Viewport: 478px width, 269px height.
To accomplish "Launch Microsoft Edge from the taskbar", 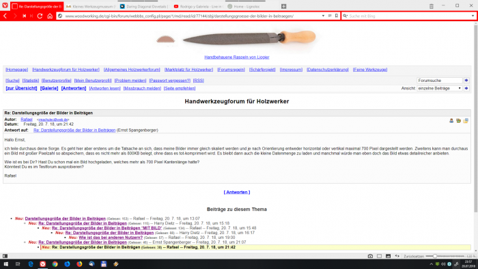I will coord(31,264).
